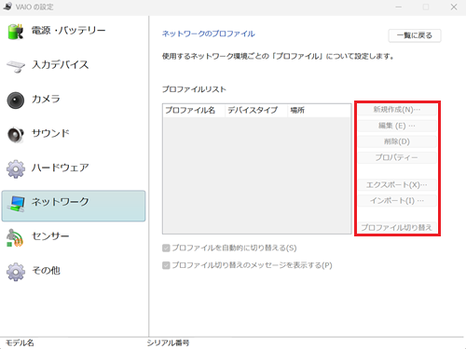Click the 編集(E)… button
Viewport: 466px width, 349px height.
[x=397, y=126]
